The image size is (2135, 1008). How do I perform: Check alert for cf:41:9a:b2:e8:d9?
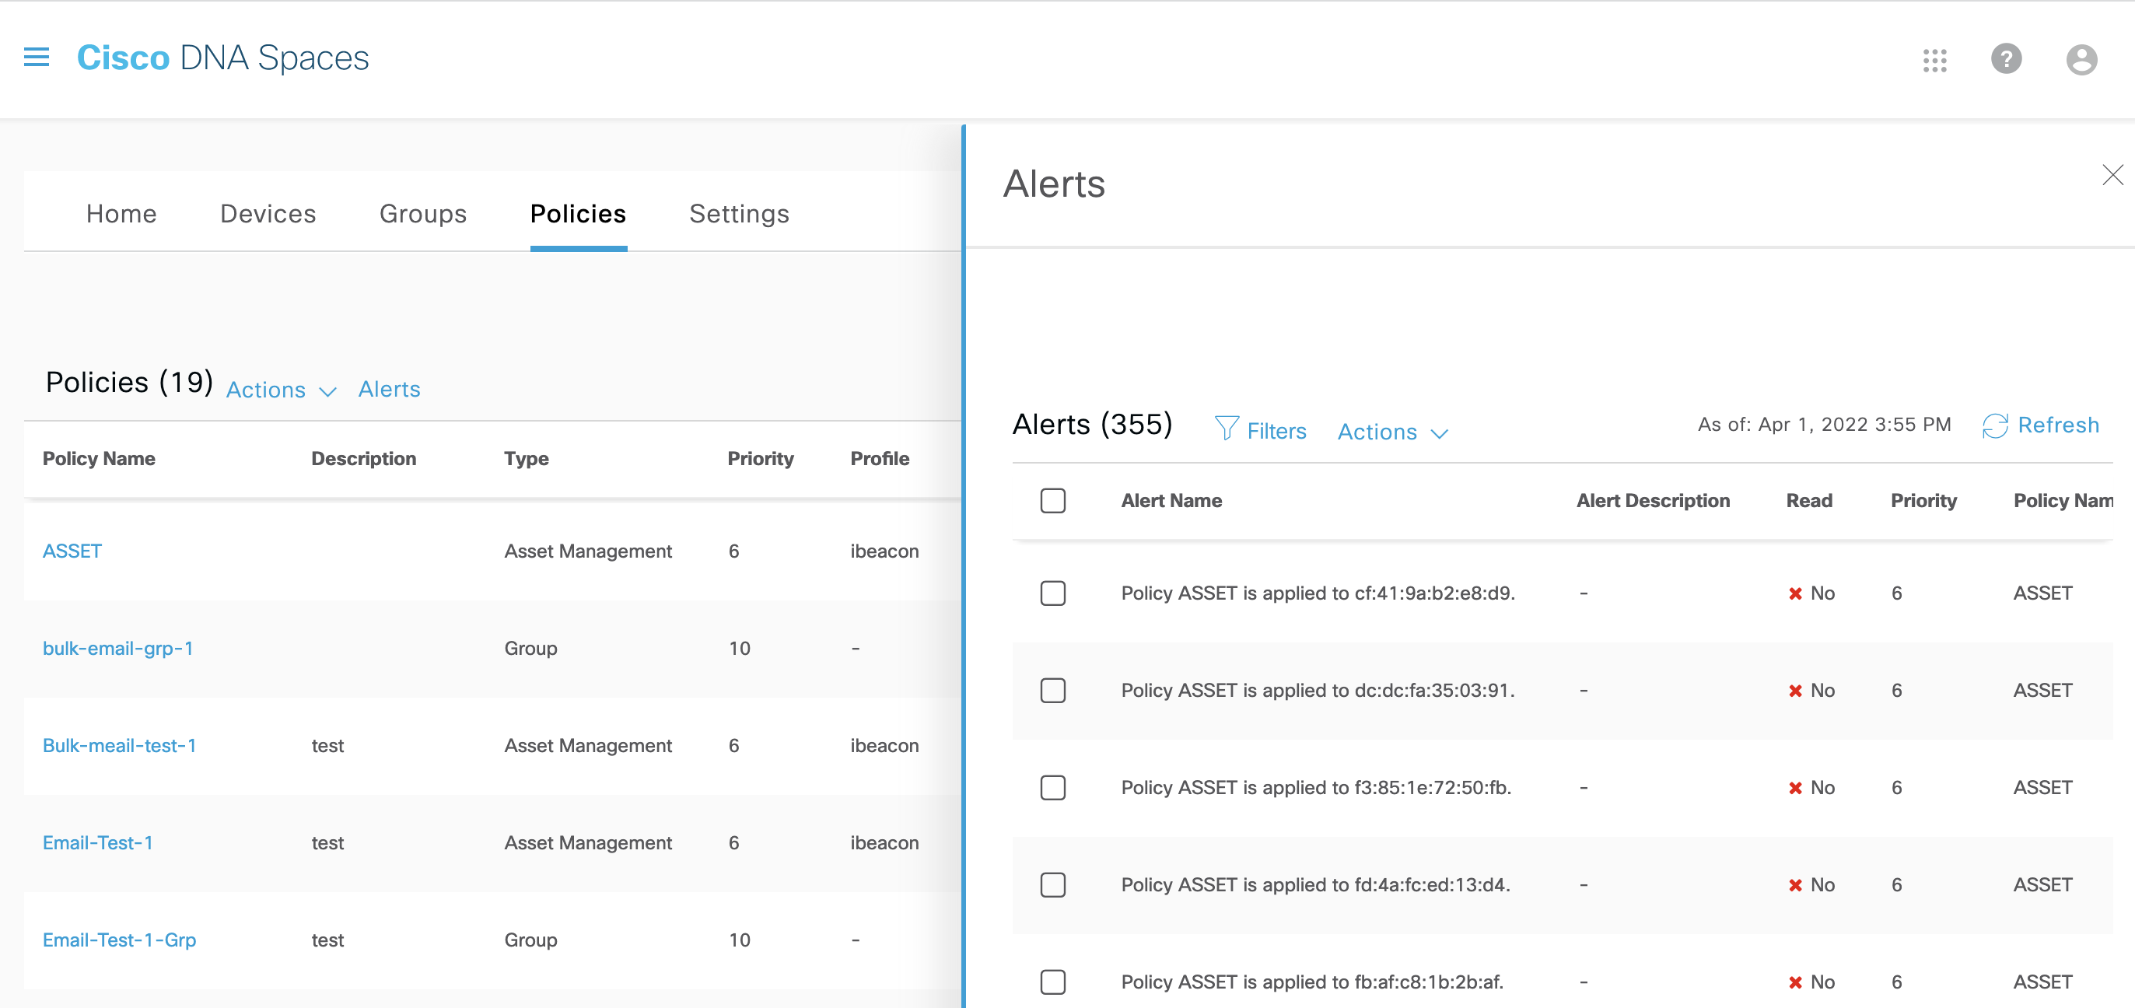1052,593
